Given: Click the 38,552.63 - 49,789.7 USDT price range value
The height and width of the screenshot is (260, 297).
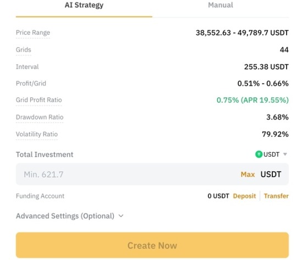Looking at the screenshot, I should coord(242,32).
